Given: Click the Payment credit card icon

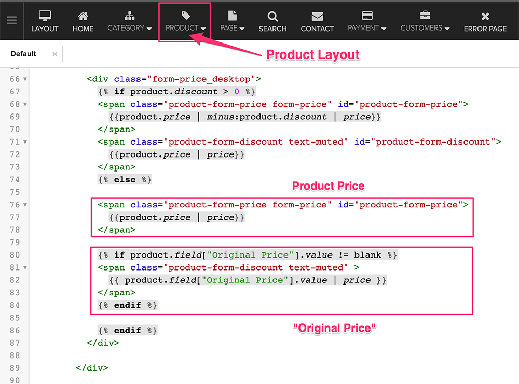Looking at the screenshot, I should coord(367,16).
